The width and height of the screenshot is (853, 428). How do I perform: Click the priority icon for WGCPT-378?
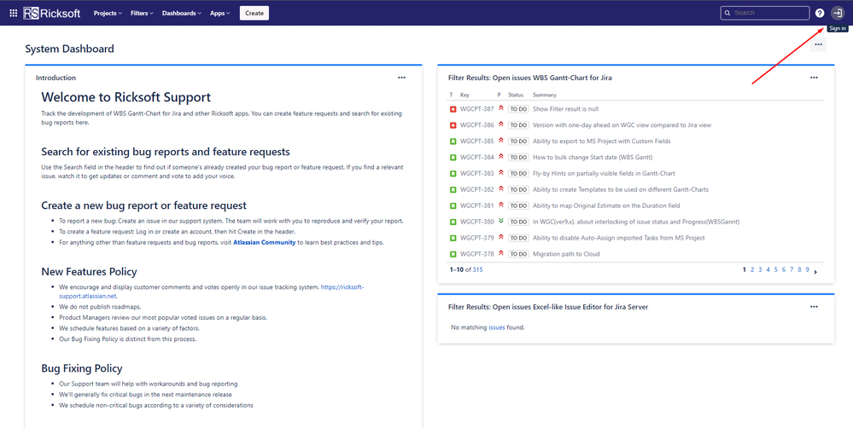click(x=501, y=253)
